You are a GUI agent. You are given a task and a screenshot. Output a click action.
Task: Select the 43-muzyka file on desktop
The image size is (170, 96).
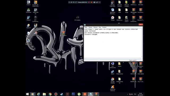pos(78,18)
